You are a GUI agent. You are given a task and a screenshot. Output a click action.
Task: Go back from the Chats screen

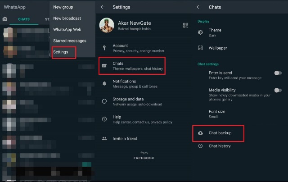(x=198, y=7)
